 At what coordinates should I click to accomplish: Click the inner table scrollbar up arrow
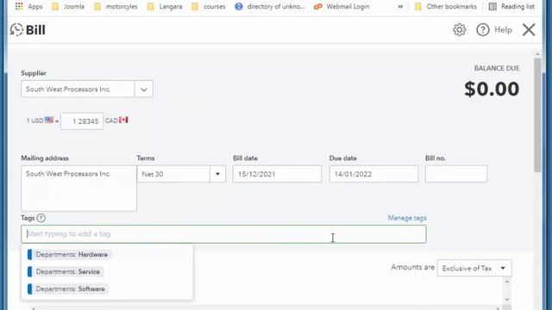click(507, 282)
